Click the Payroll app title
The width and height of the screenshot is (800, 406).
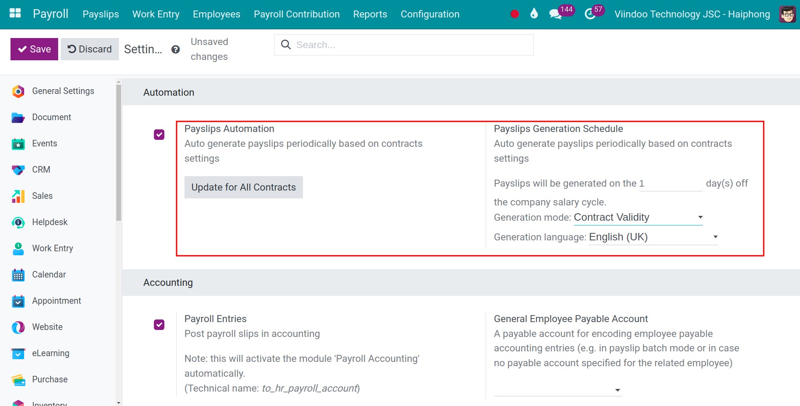pos(51,14)
